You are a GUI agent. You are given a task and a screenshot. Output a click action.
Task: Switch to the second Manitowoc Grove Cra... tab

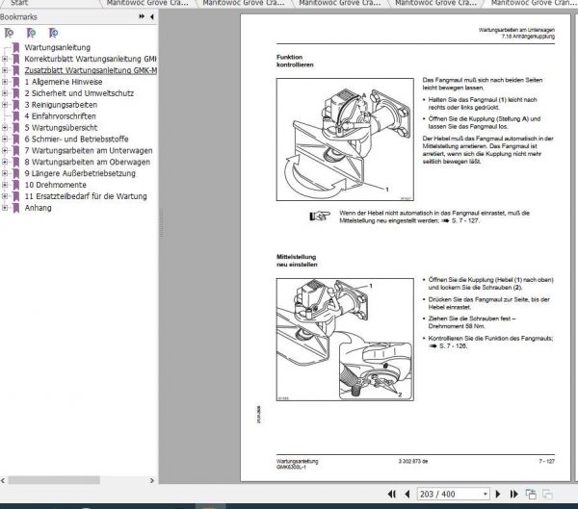(x=244, y=3)
